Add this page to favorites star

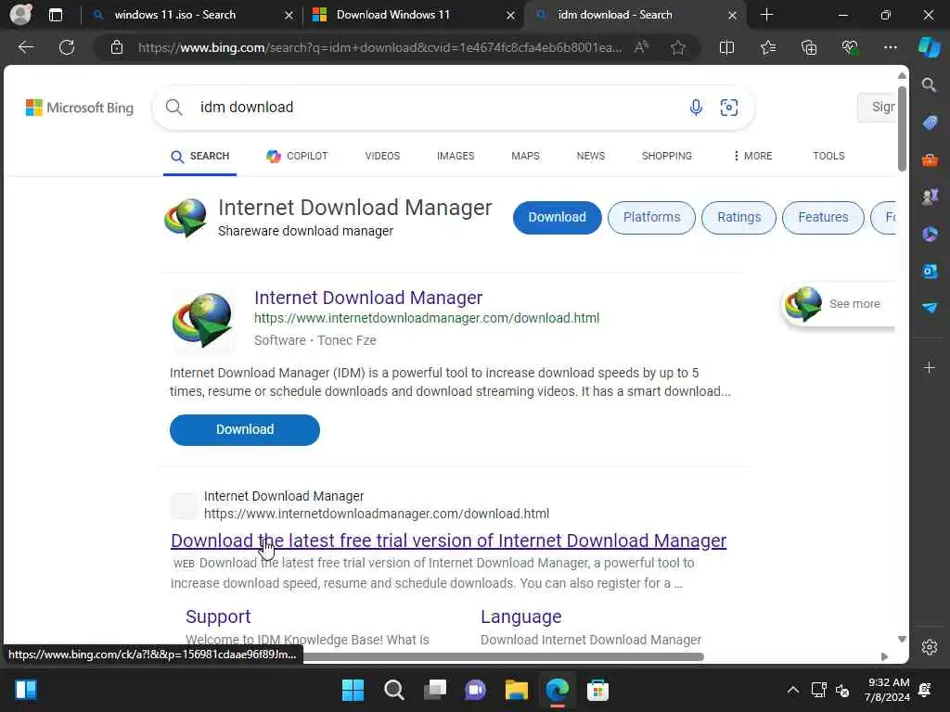point(678,47)
